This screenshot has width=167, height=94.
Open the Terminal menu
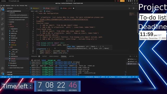tap(22, 5)
